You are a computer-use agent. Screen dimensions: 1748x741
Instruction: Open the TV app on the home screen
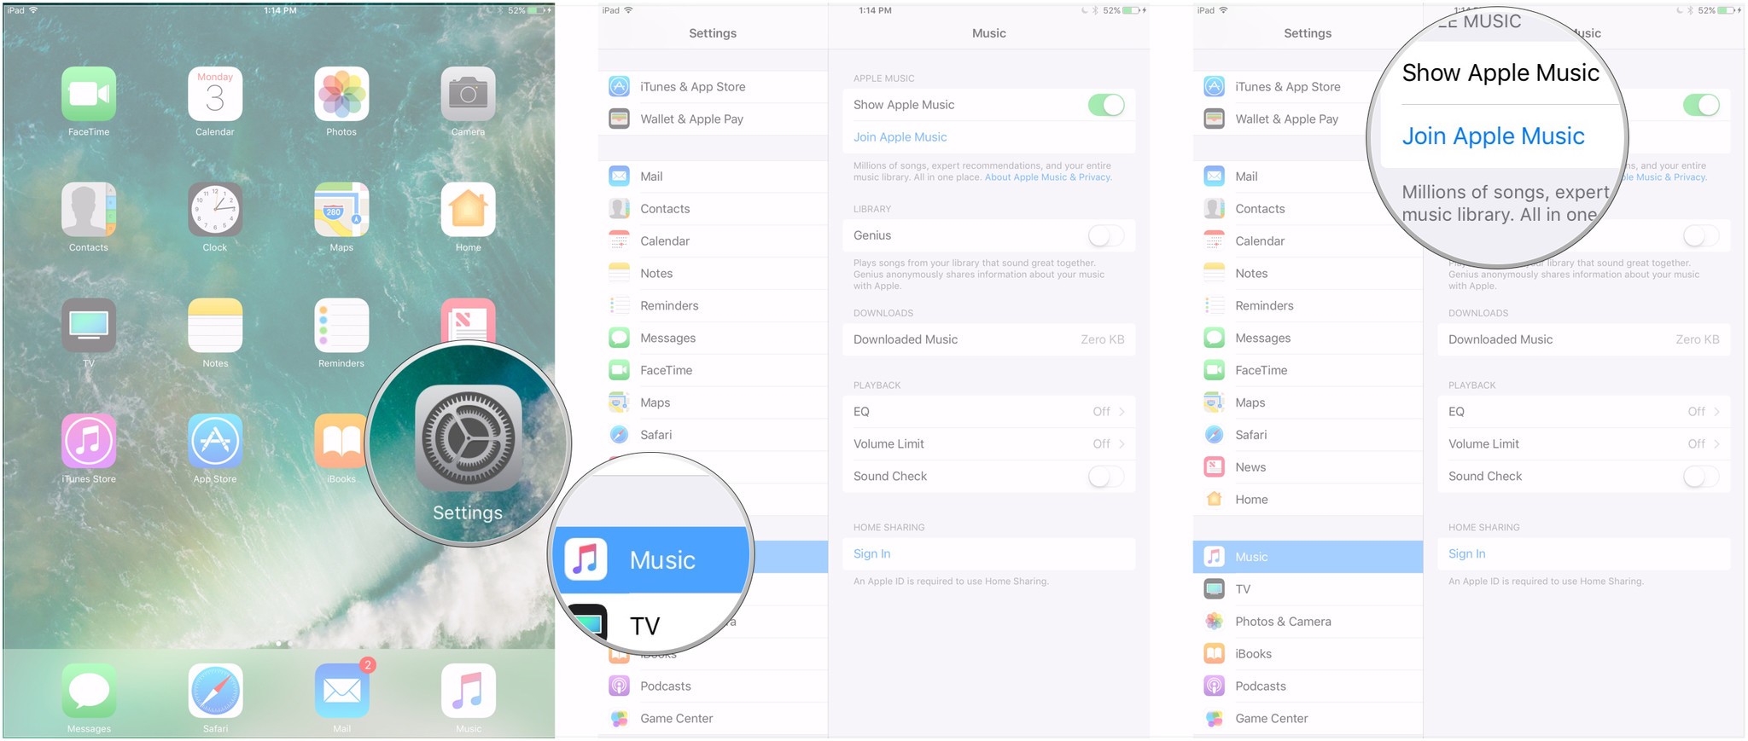click(89, 326)
